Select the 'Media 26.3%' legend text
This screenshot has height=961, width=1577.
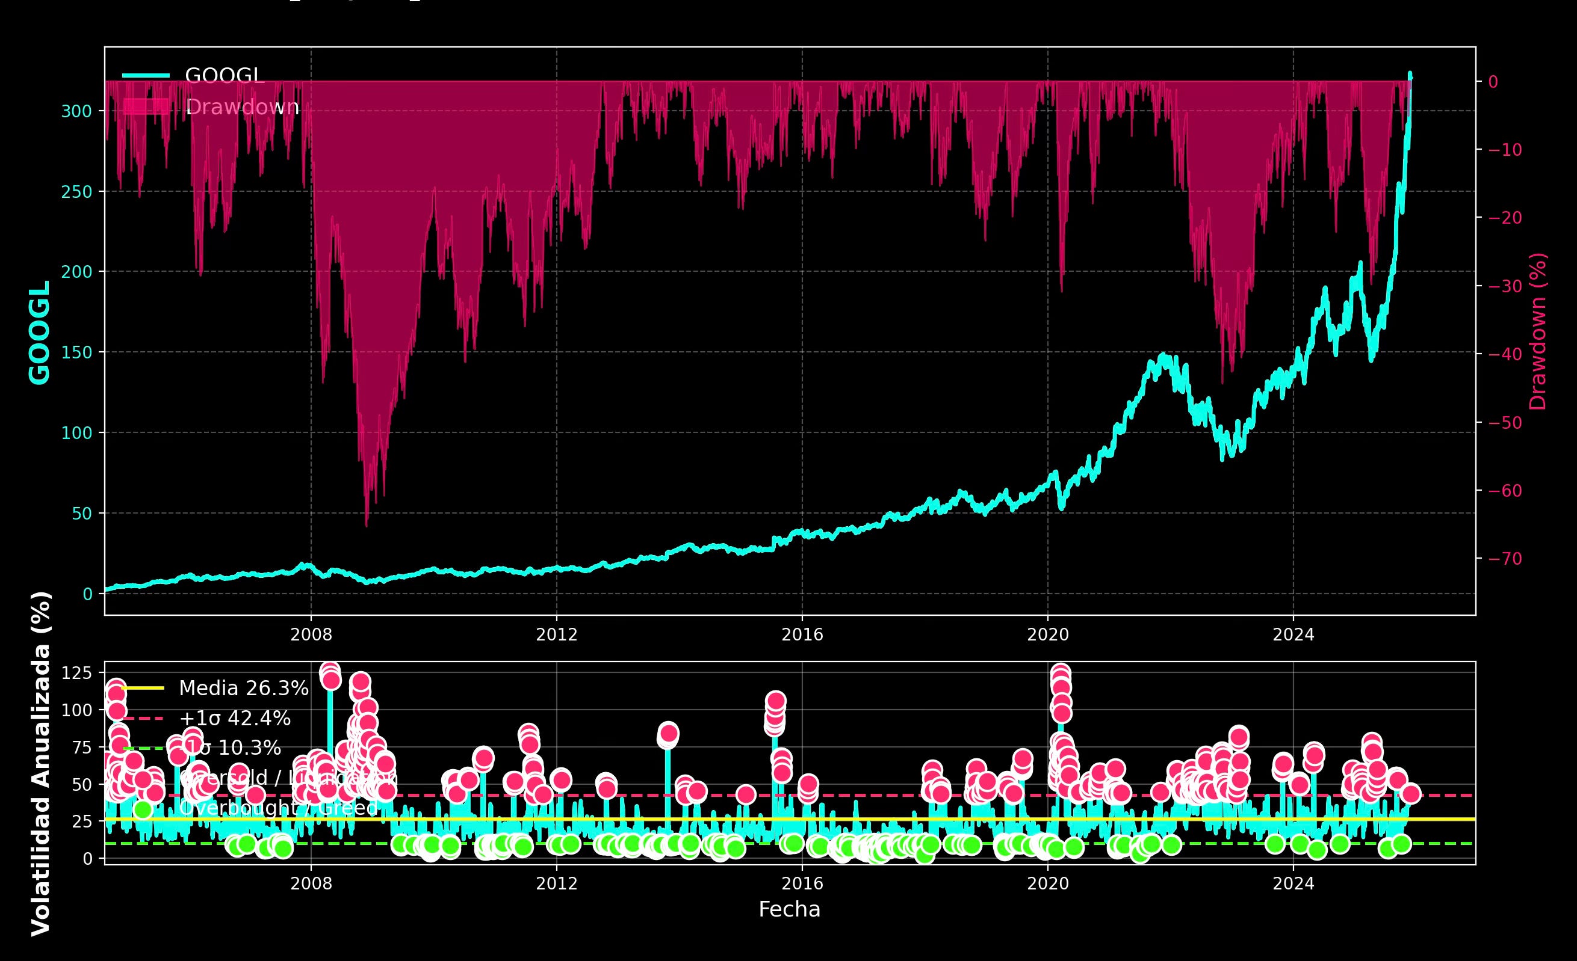coord(243,689)
